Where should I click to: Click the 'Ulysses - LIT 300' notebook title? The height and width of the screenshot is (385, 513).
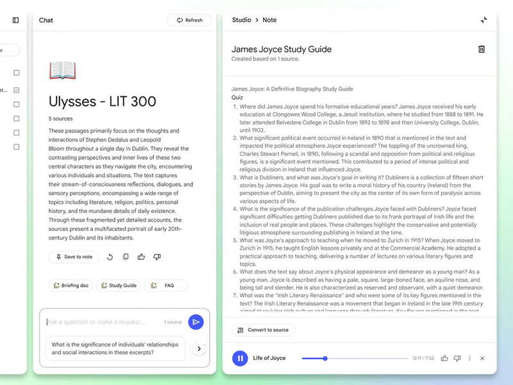(103, 101)
